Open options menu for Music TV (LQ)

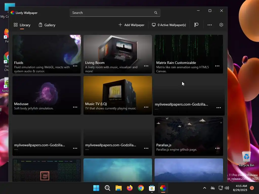coord(146,107)
